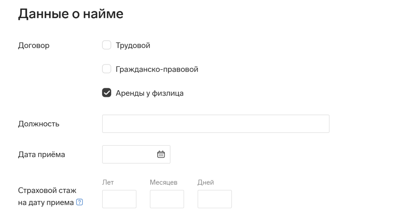Click the Должность field label
This screenshot has height=216, width=402.
click(x=39, y=124)
